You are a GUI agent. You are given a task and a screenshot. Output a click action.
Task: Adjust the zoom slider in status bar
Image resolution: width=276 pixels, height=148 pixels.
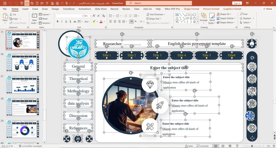(x=252, y=146)
